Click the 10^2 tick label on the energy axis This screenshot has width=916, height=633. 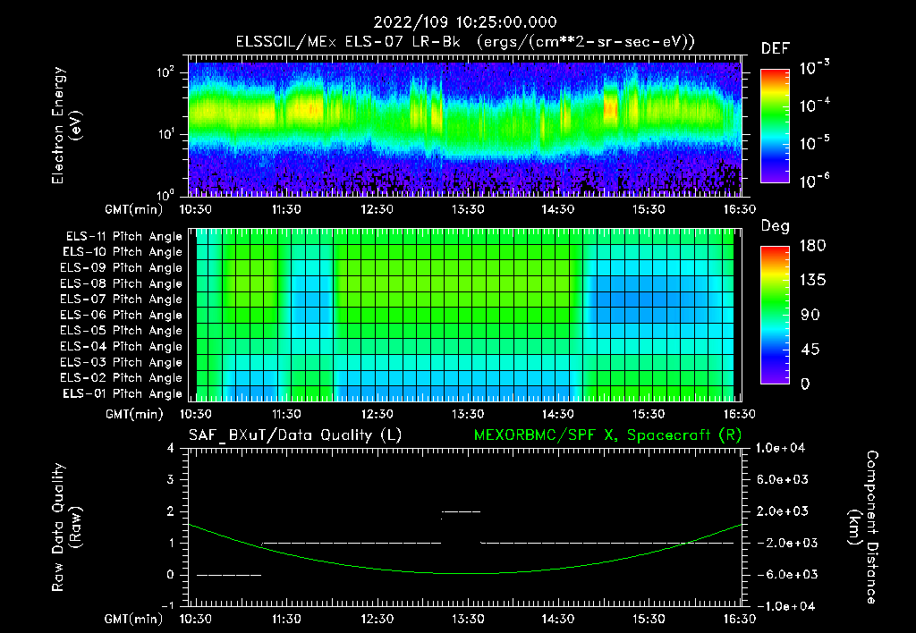(165, 72)
